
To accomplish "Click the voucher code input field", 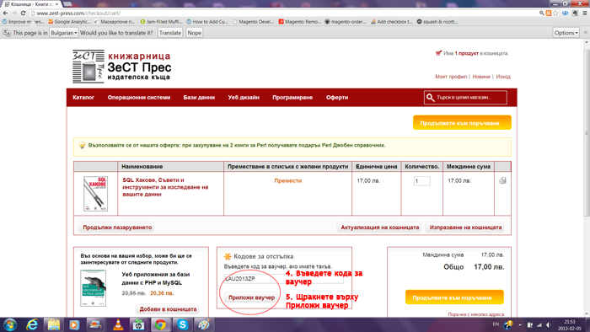I will tap(284, 279).
